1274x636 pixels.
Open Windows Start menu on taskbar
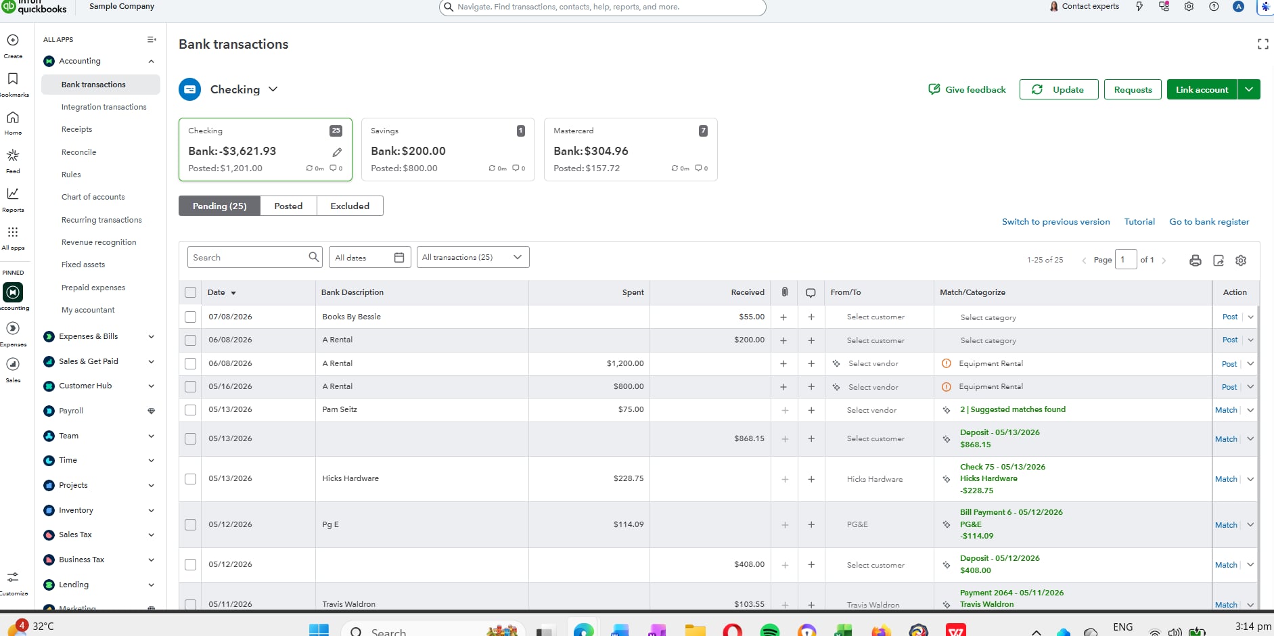pyautogui.click(x=319, y=630)
